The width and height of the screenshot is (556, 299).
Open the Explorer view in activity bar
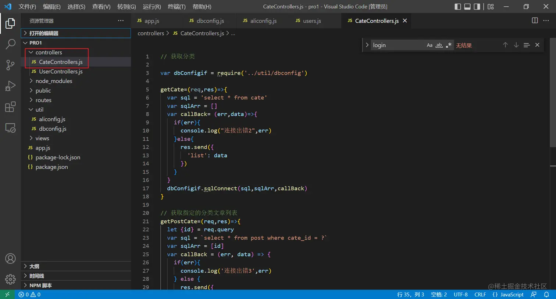10,24
